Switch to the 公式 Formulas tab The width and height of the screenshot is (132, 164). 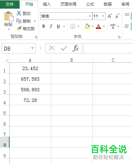click(x=90, y=4)
